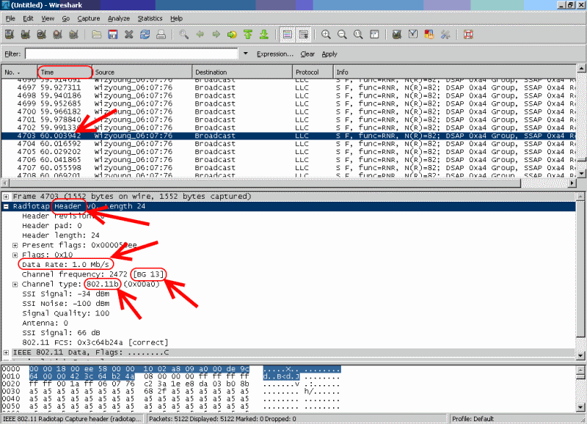Toggle the colorize packet list button
This screenshot has height=424, width=587.
point(287,34)
